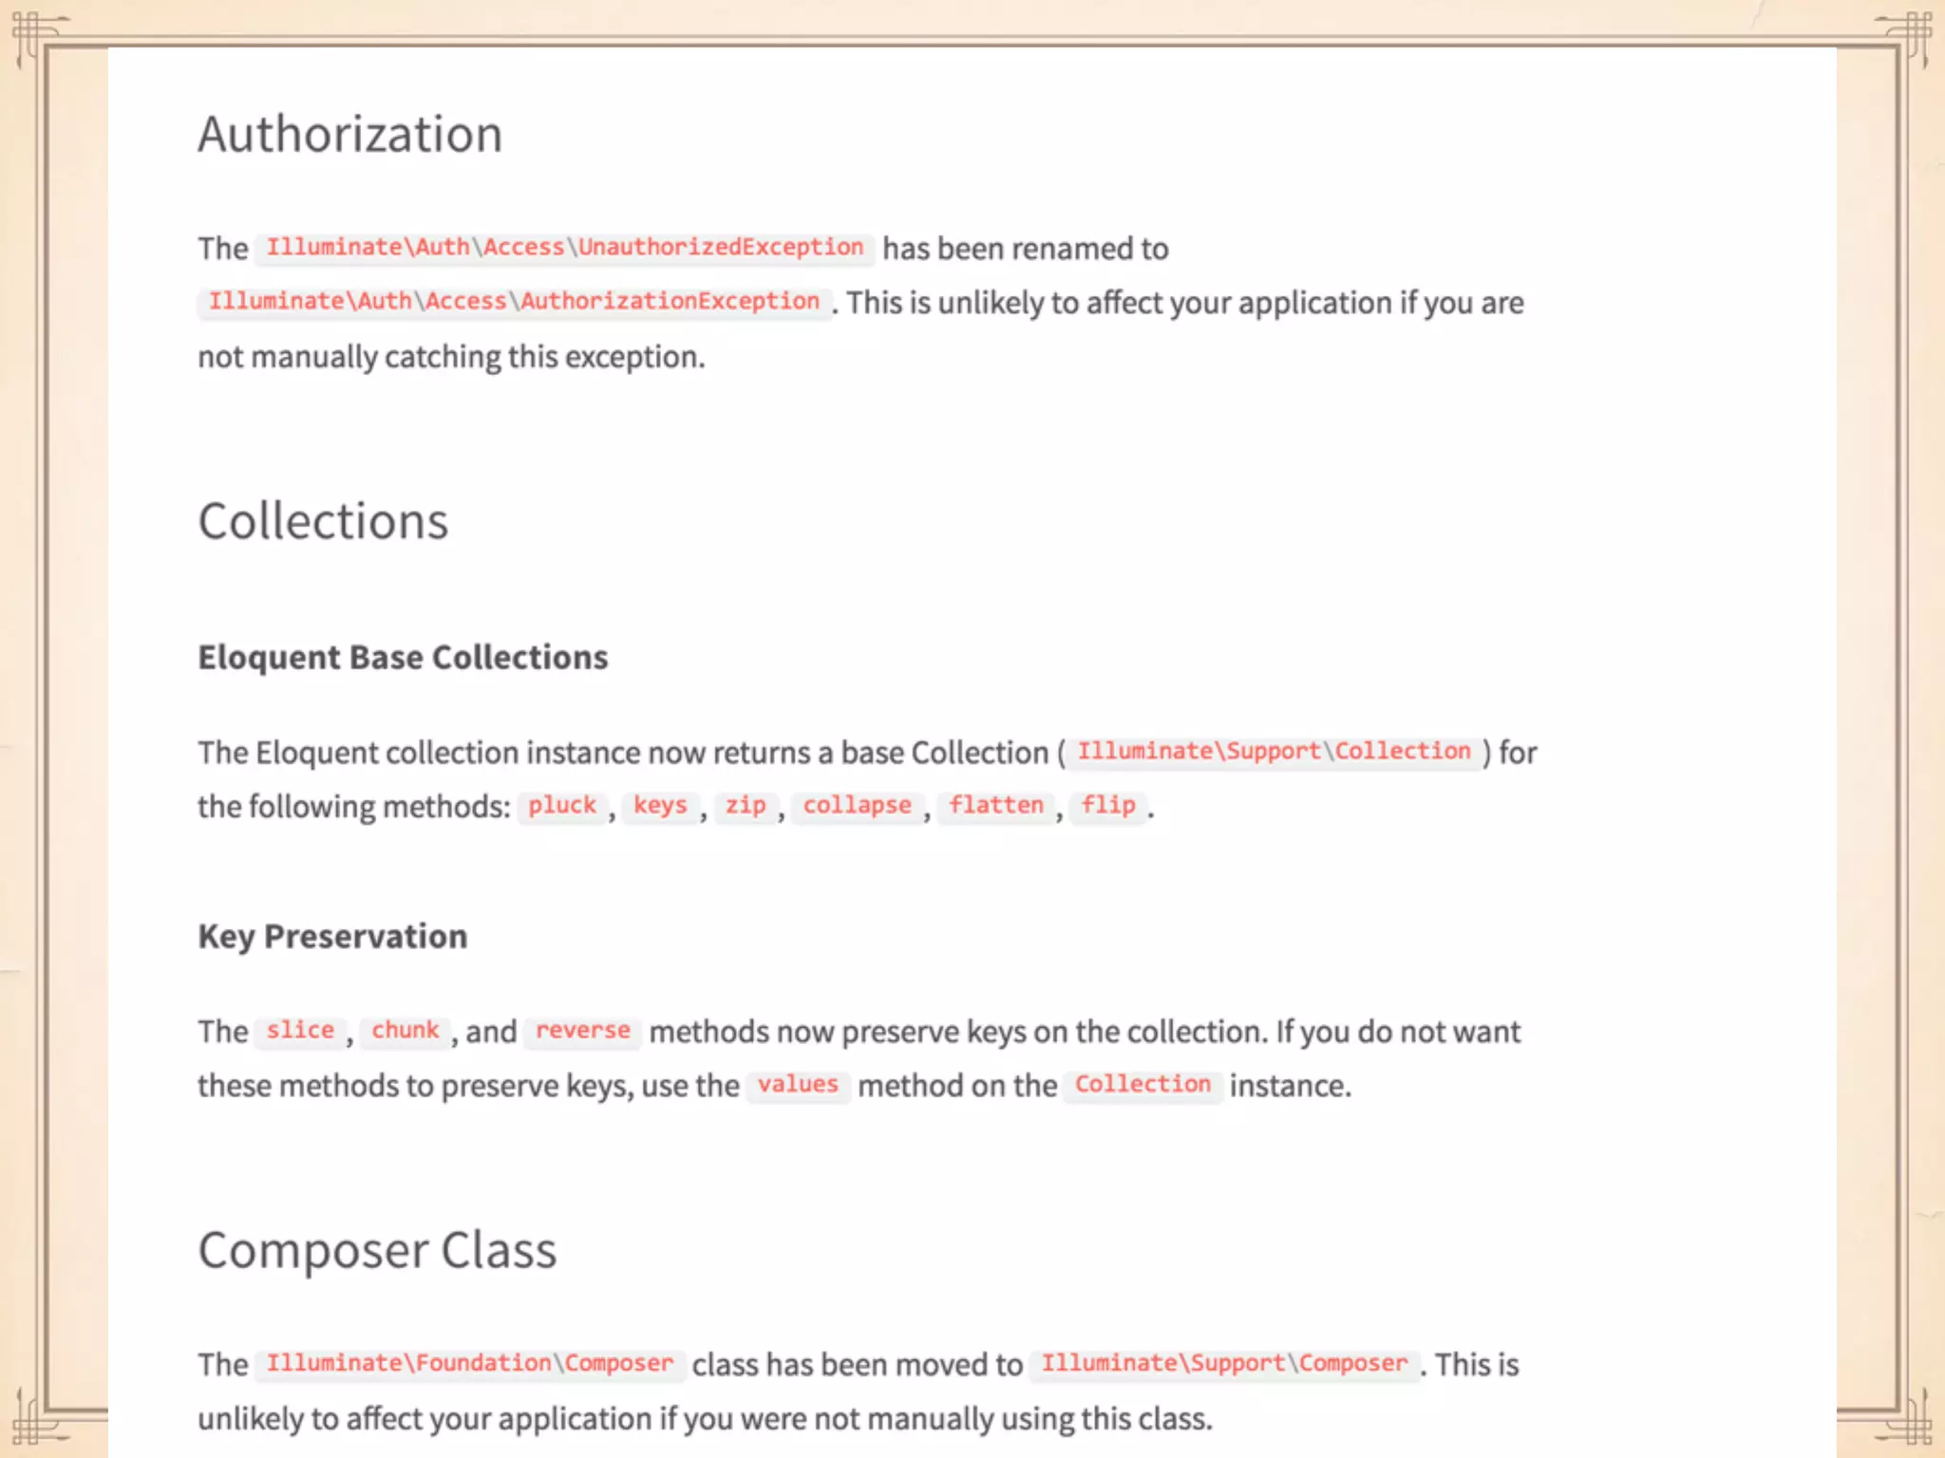The width and height of the screenshot is (1945, 1458).
Task: Click the flatten method tag
Action: tap(996, 806)
